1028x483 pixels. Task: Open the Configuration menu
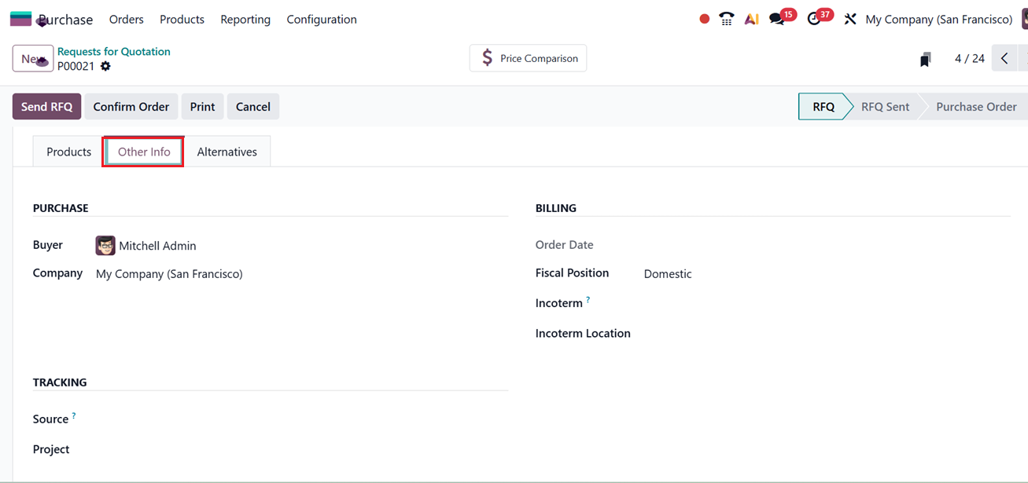(x=321, y=19)
